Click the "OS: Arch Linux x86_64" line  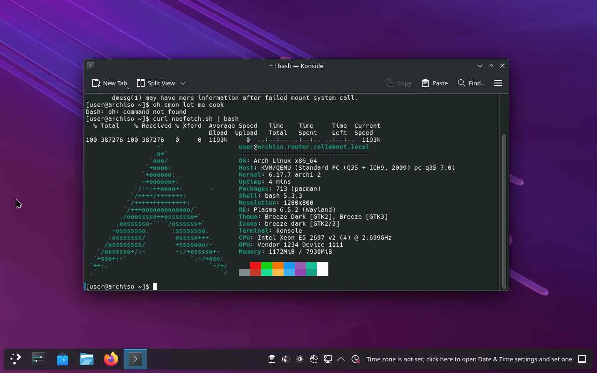[278, 161]
